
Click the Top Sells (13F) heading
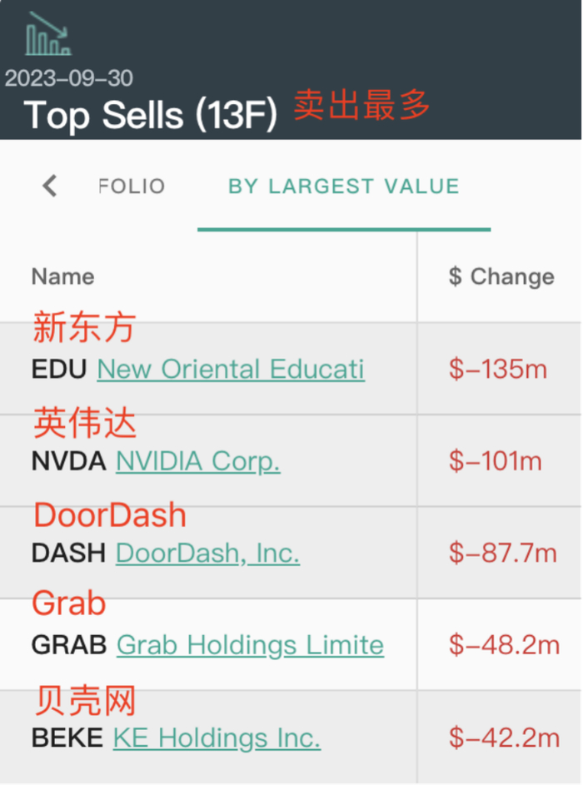(x=151, y=114)
